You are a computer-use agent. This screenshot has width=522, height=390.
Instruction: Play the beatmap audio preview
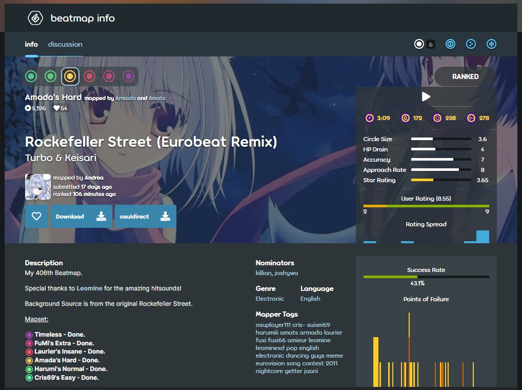pyautogui.click(x=426, y=96)
